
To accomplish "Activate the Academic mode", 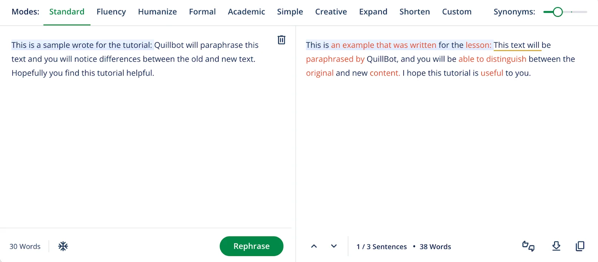I will click(246, 12).
